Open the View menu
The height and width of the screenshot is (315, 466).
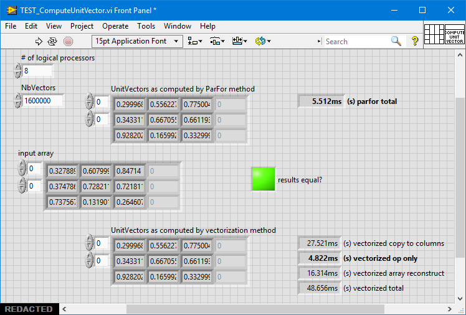pyautogui.click(x=54, y=26)
